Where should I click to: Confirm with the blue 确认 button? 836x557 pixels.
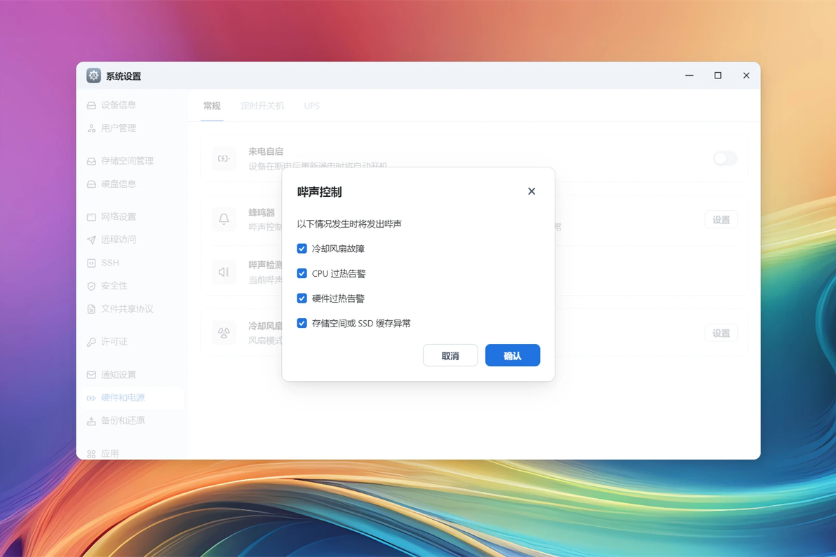point(513,356)
